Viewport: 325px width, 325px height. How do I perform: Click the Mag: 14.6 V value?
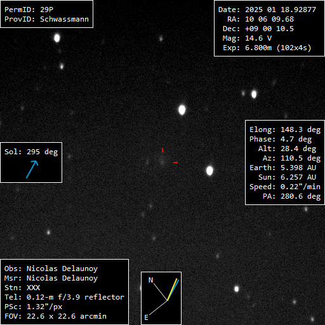247,38
